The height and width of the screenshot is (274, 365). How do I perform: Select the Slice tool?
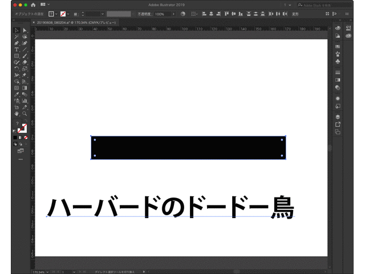pos(25,107)
